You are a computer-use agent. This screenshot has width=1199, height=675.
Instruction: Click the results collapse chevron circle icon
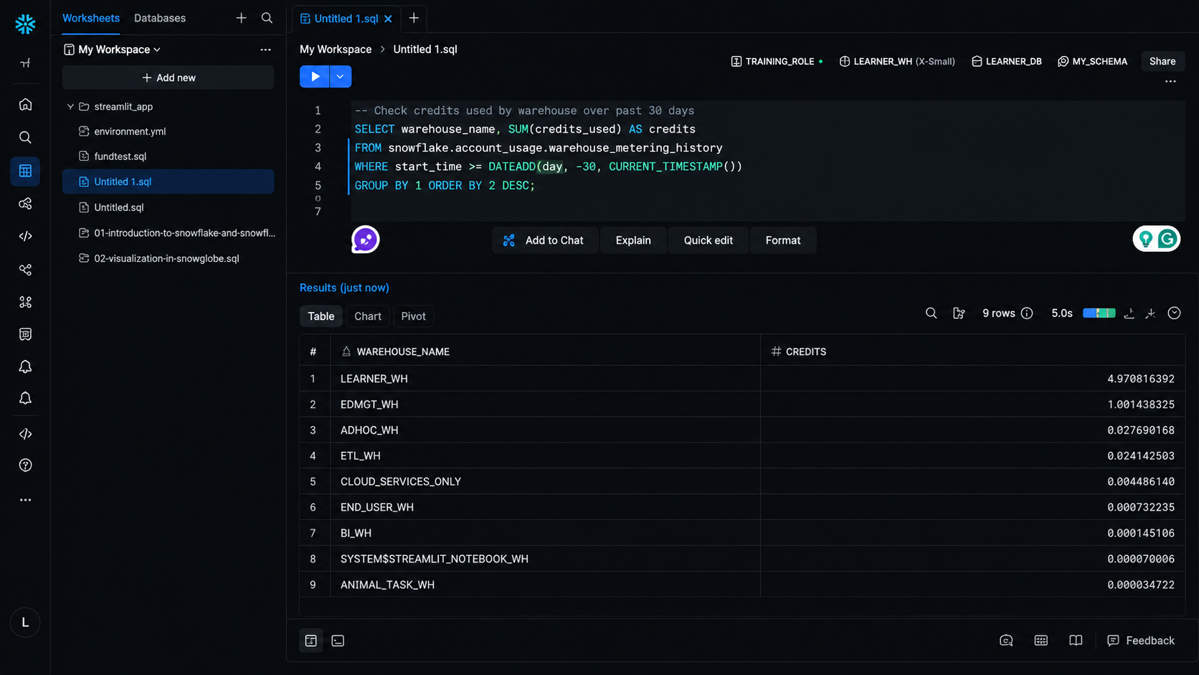(1174, 313)
